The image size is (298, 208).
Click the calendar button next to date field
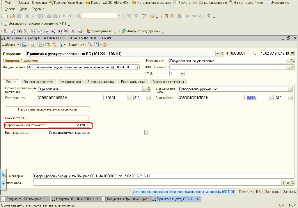pyautogui.click(x=292, y=54)
